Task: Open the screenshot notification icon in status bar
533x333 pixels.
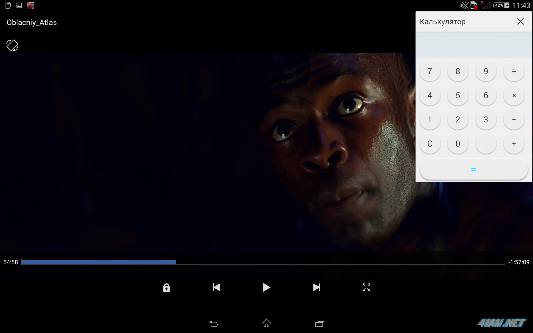Action: click(x=8, y=5)
